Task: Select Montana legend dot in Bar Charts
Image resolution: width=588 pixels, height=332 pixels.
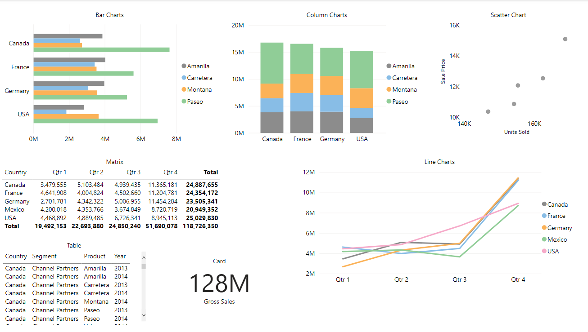Action: [184, 90]
